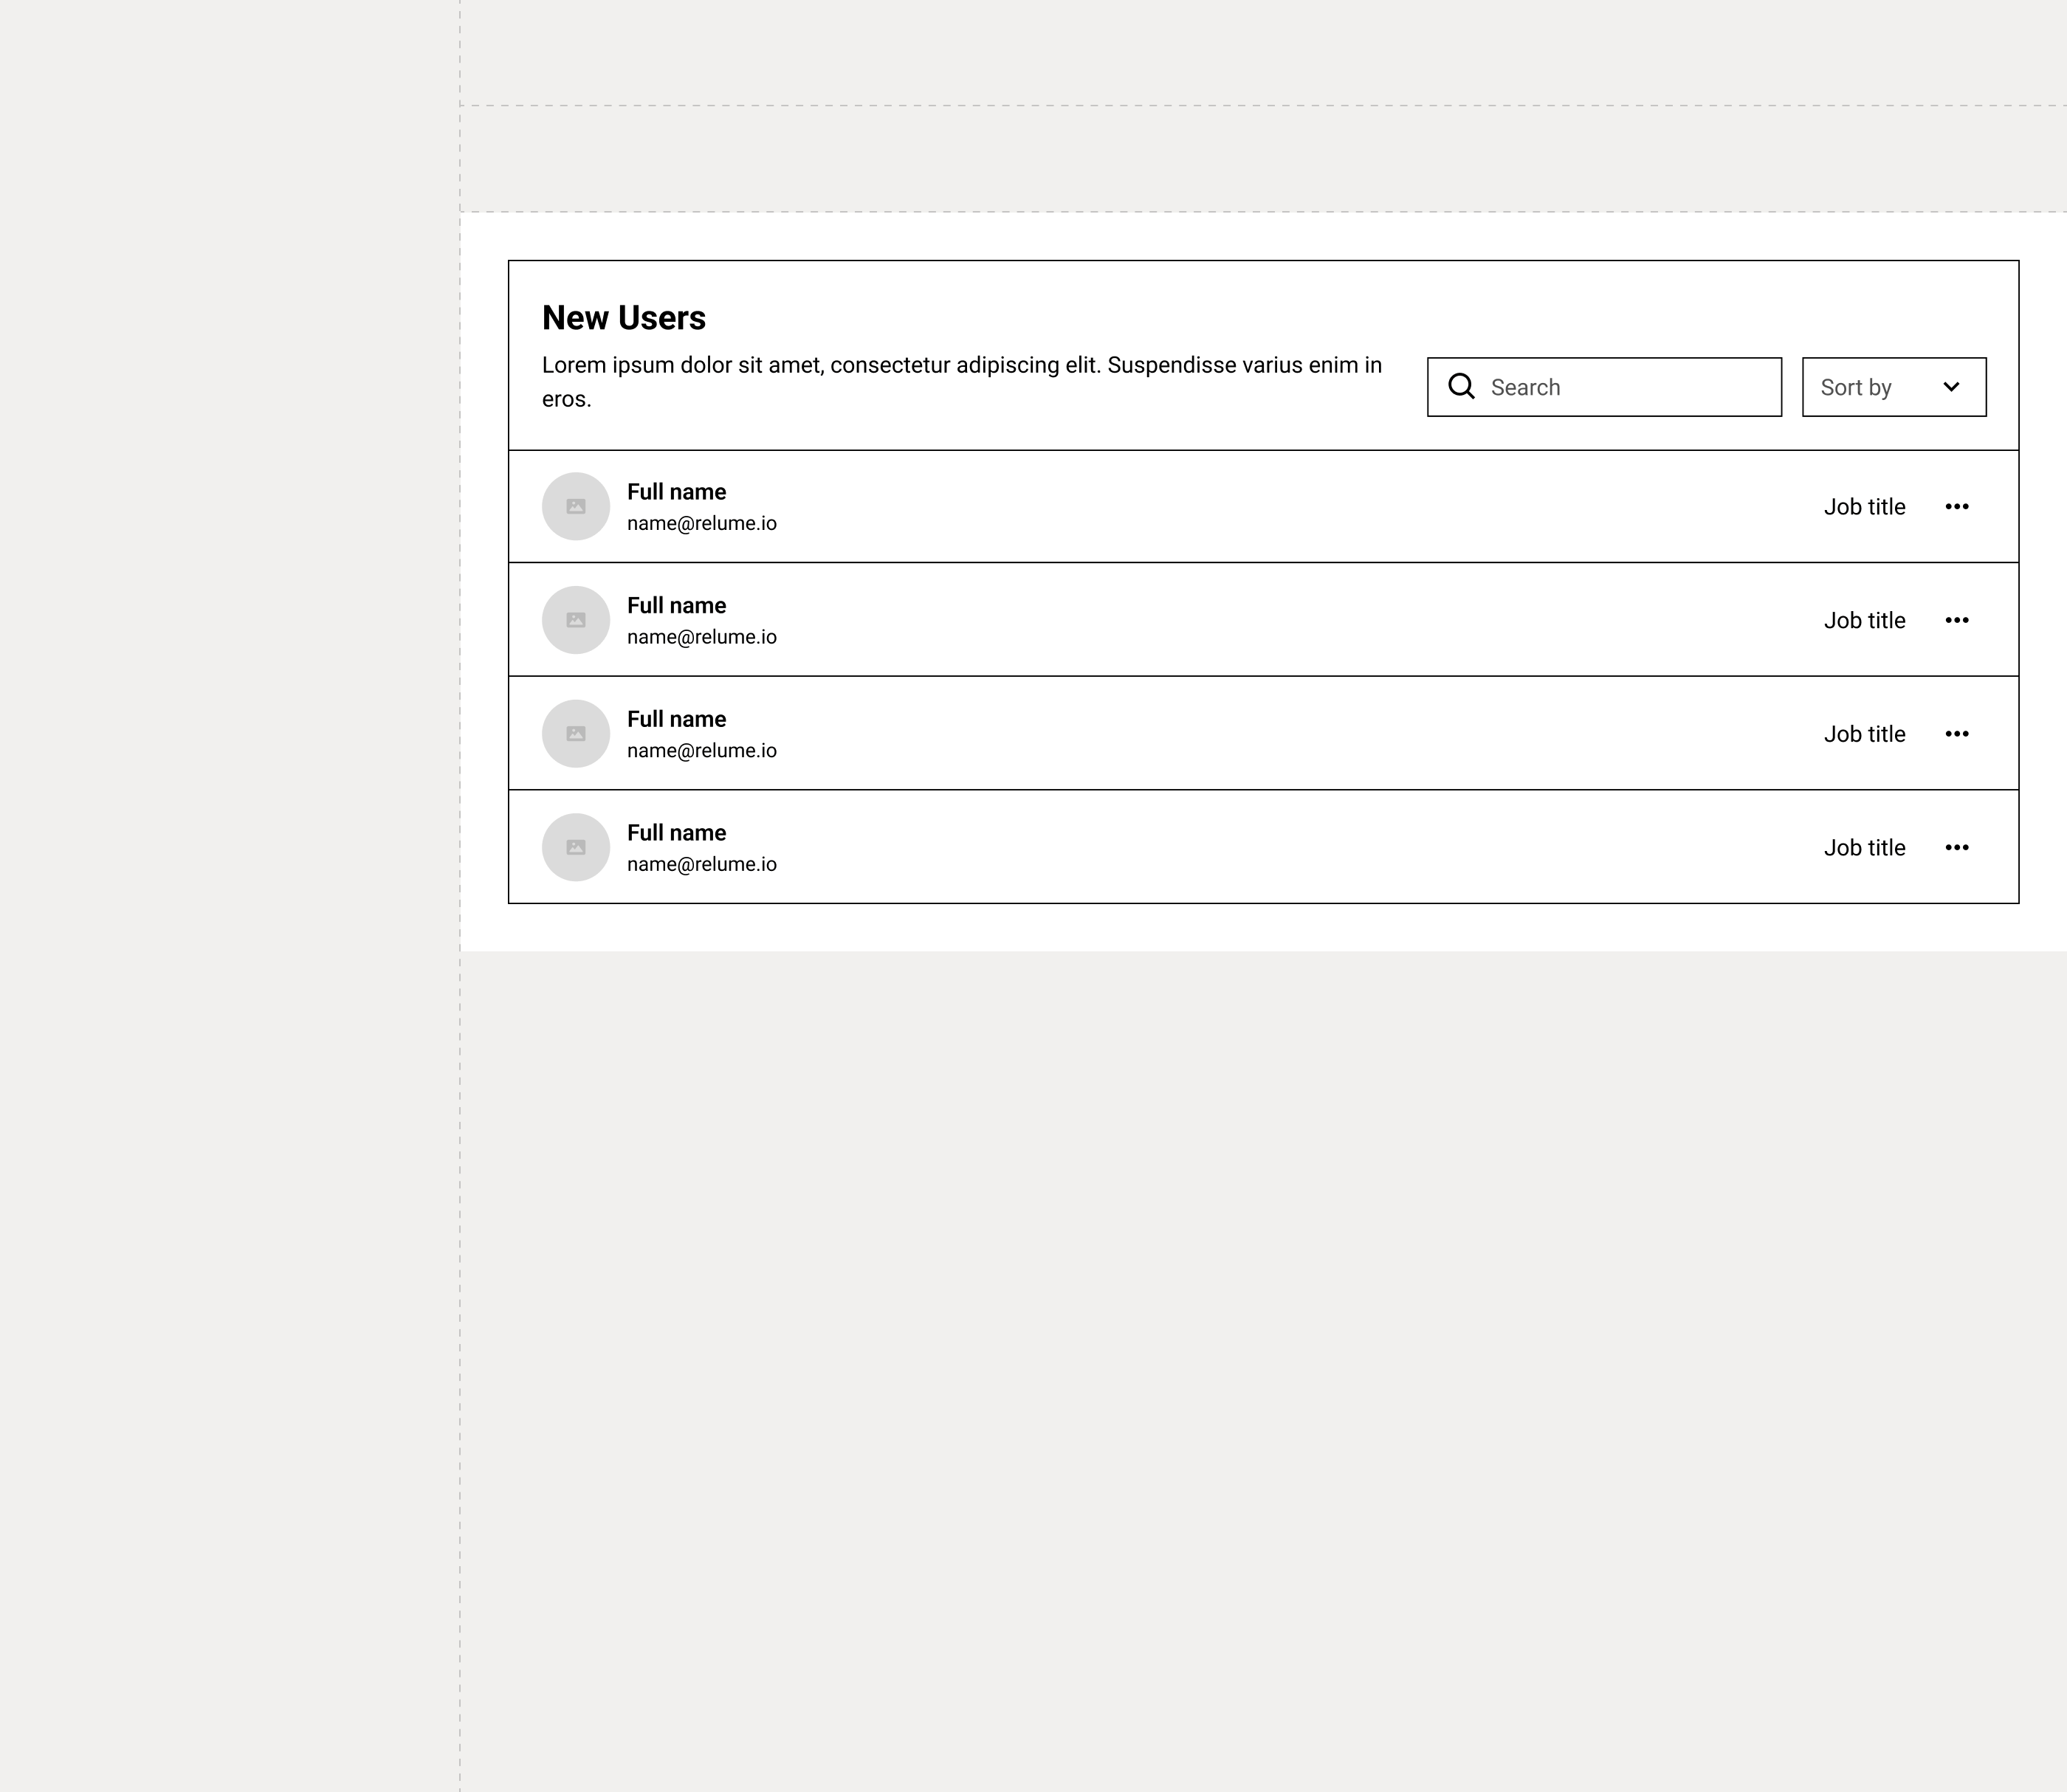This screenshot has width=2067, height=1792.
Task: Click the third user's avatar placeholder
Action: [x=576, y=734]
